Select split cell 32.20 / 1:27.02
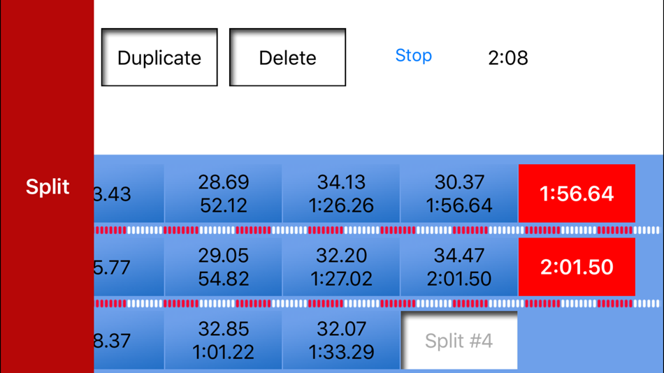664x373 pixels. click(x=341, y=267)
